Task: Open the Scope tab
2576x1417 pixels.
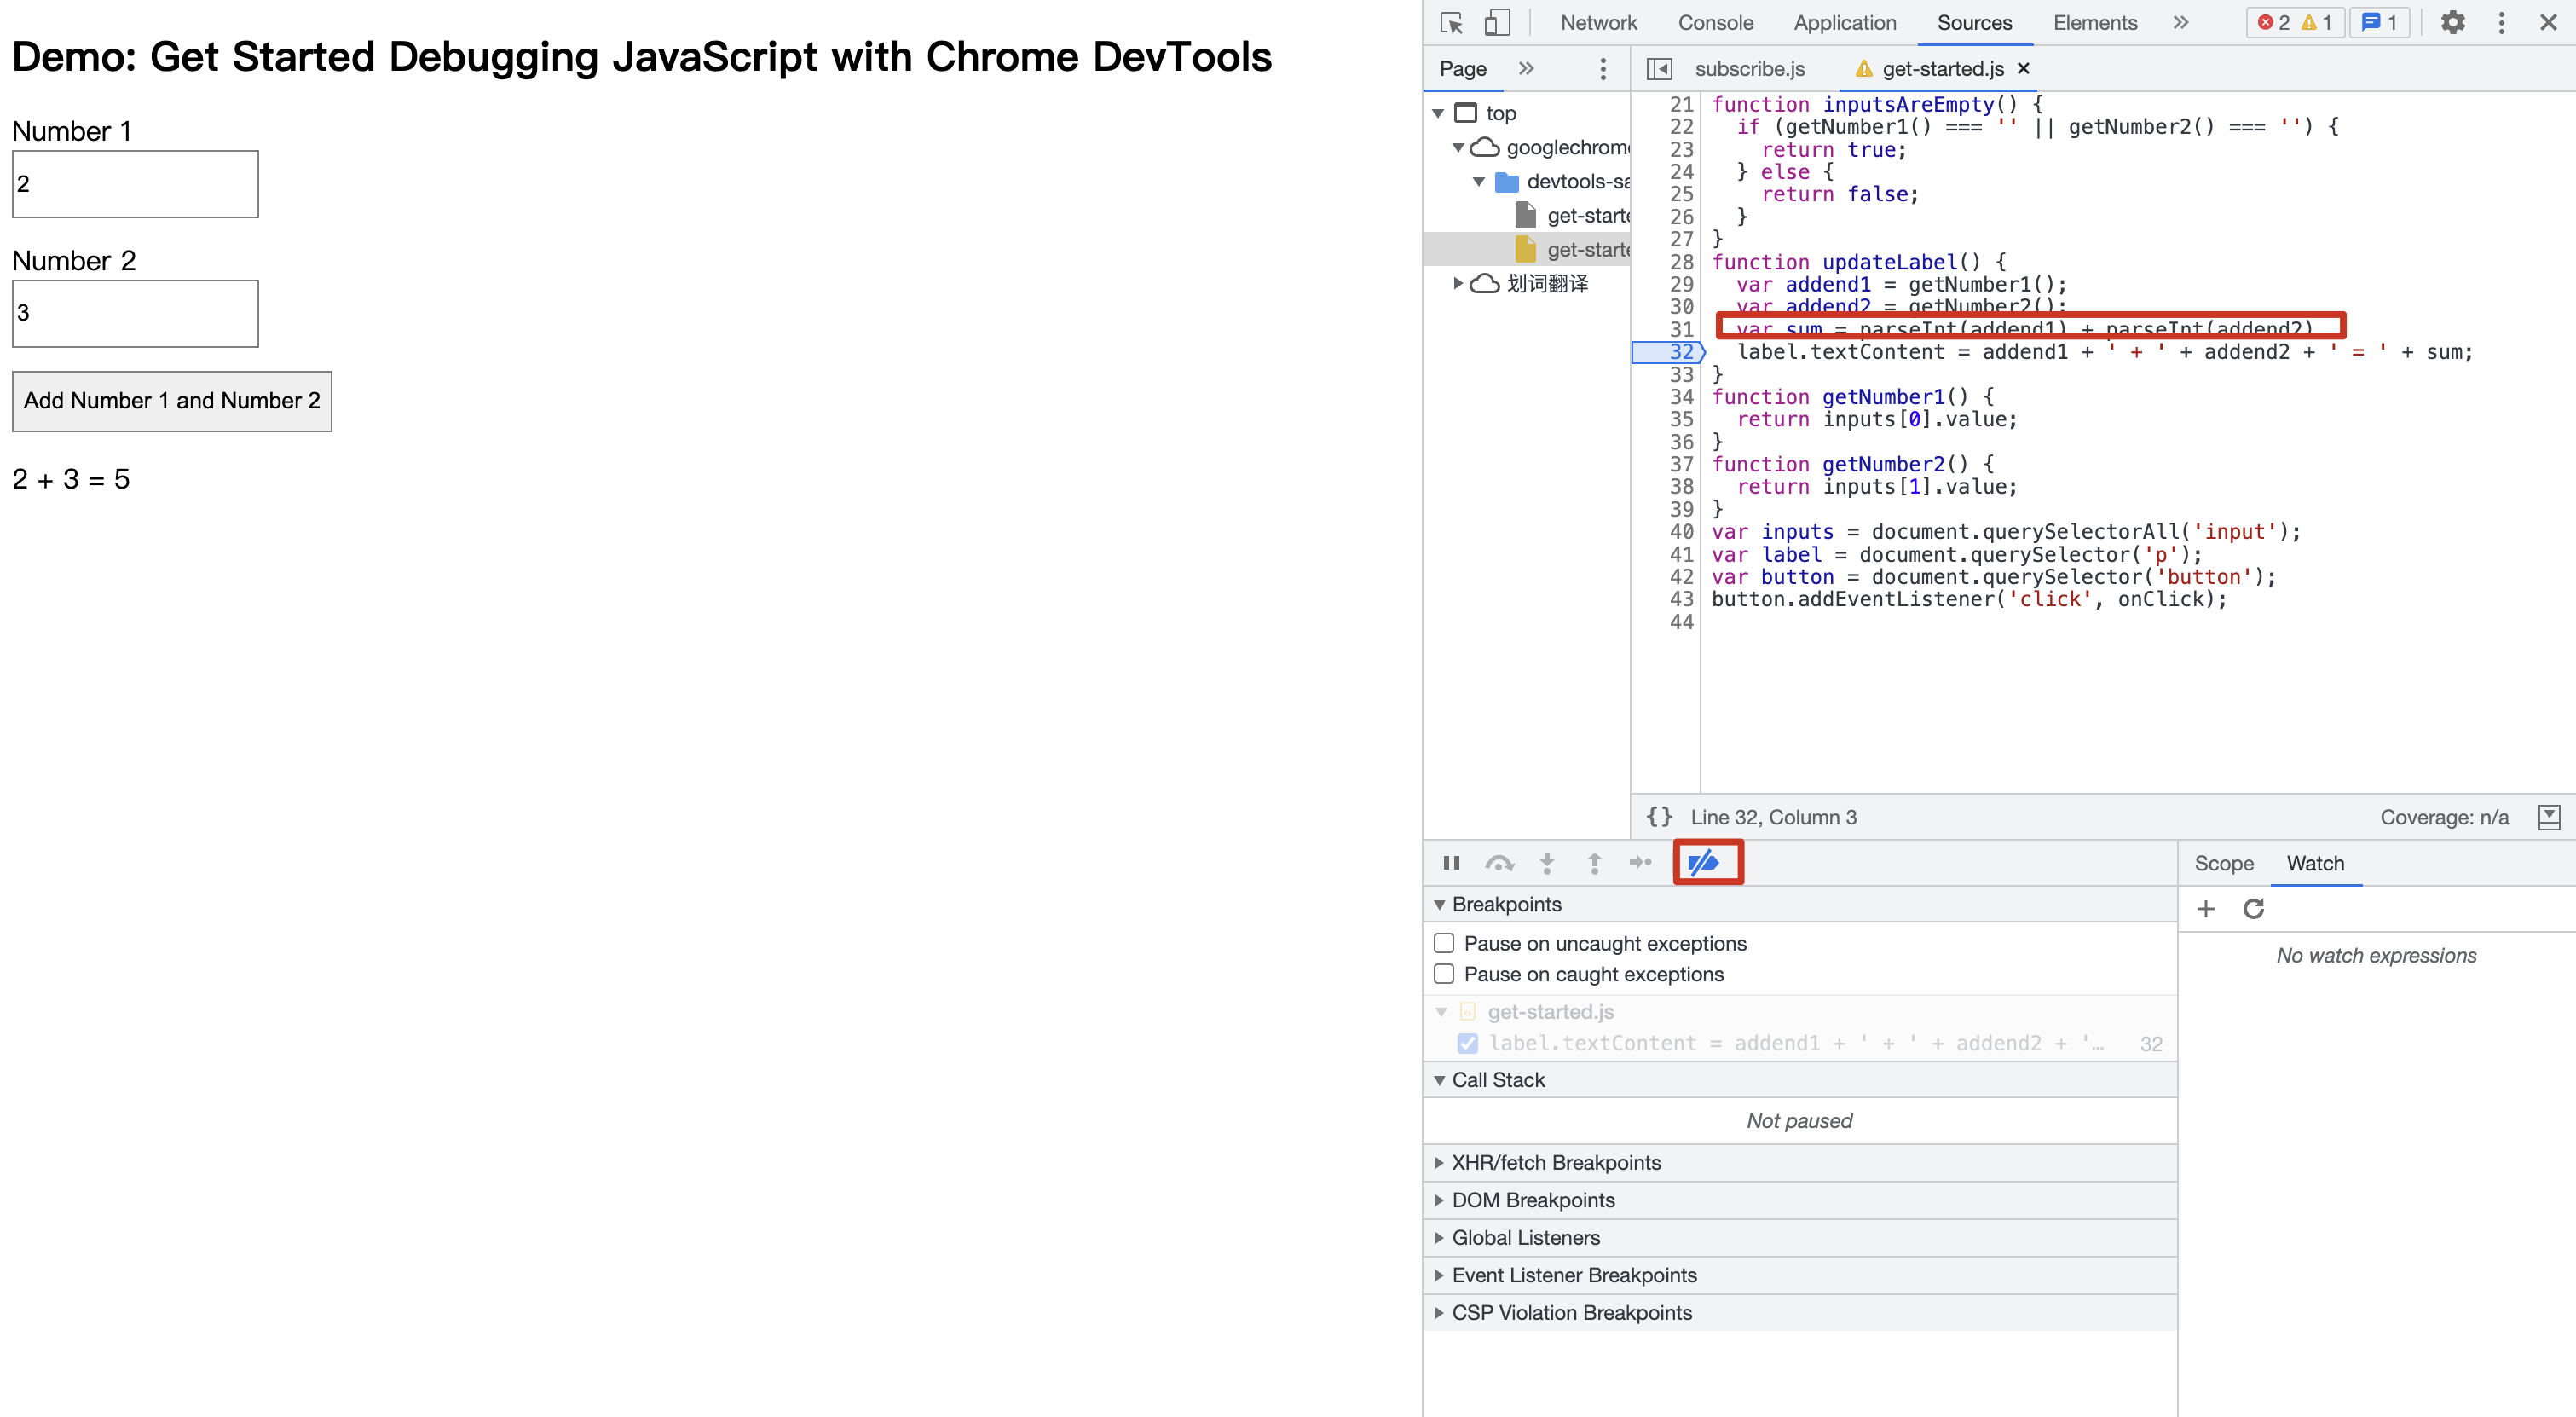Action: (2223, 863)
